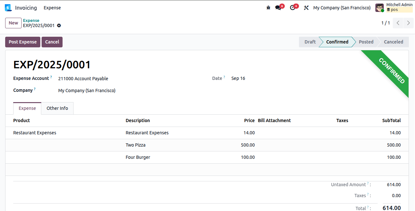Open the debug bug icon menu
This screenshot has height=211, width=415.
click(x=268, y=8)
